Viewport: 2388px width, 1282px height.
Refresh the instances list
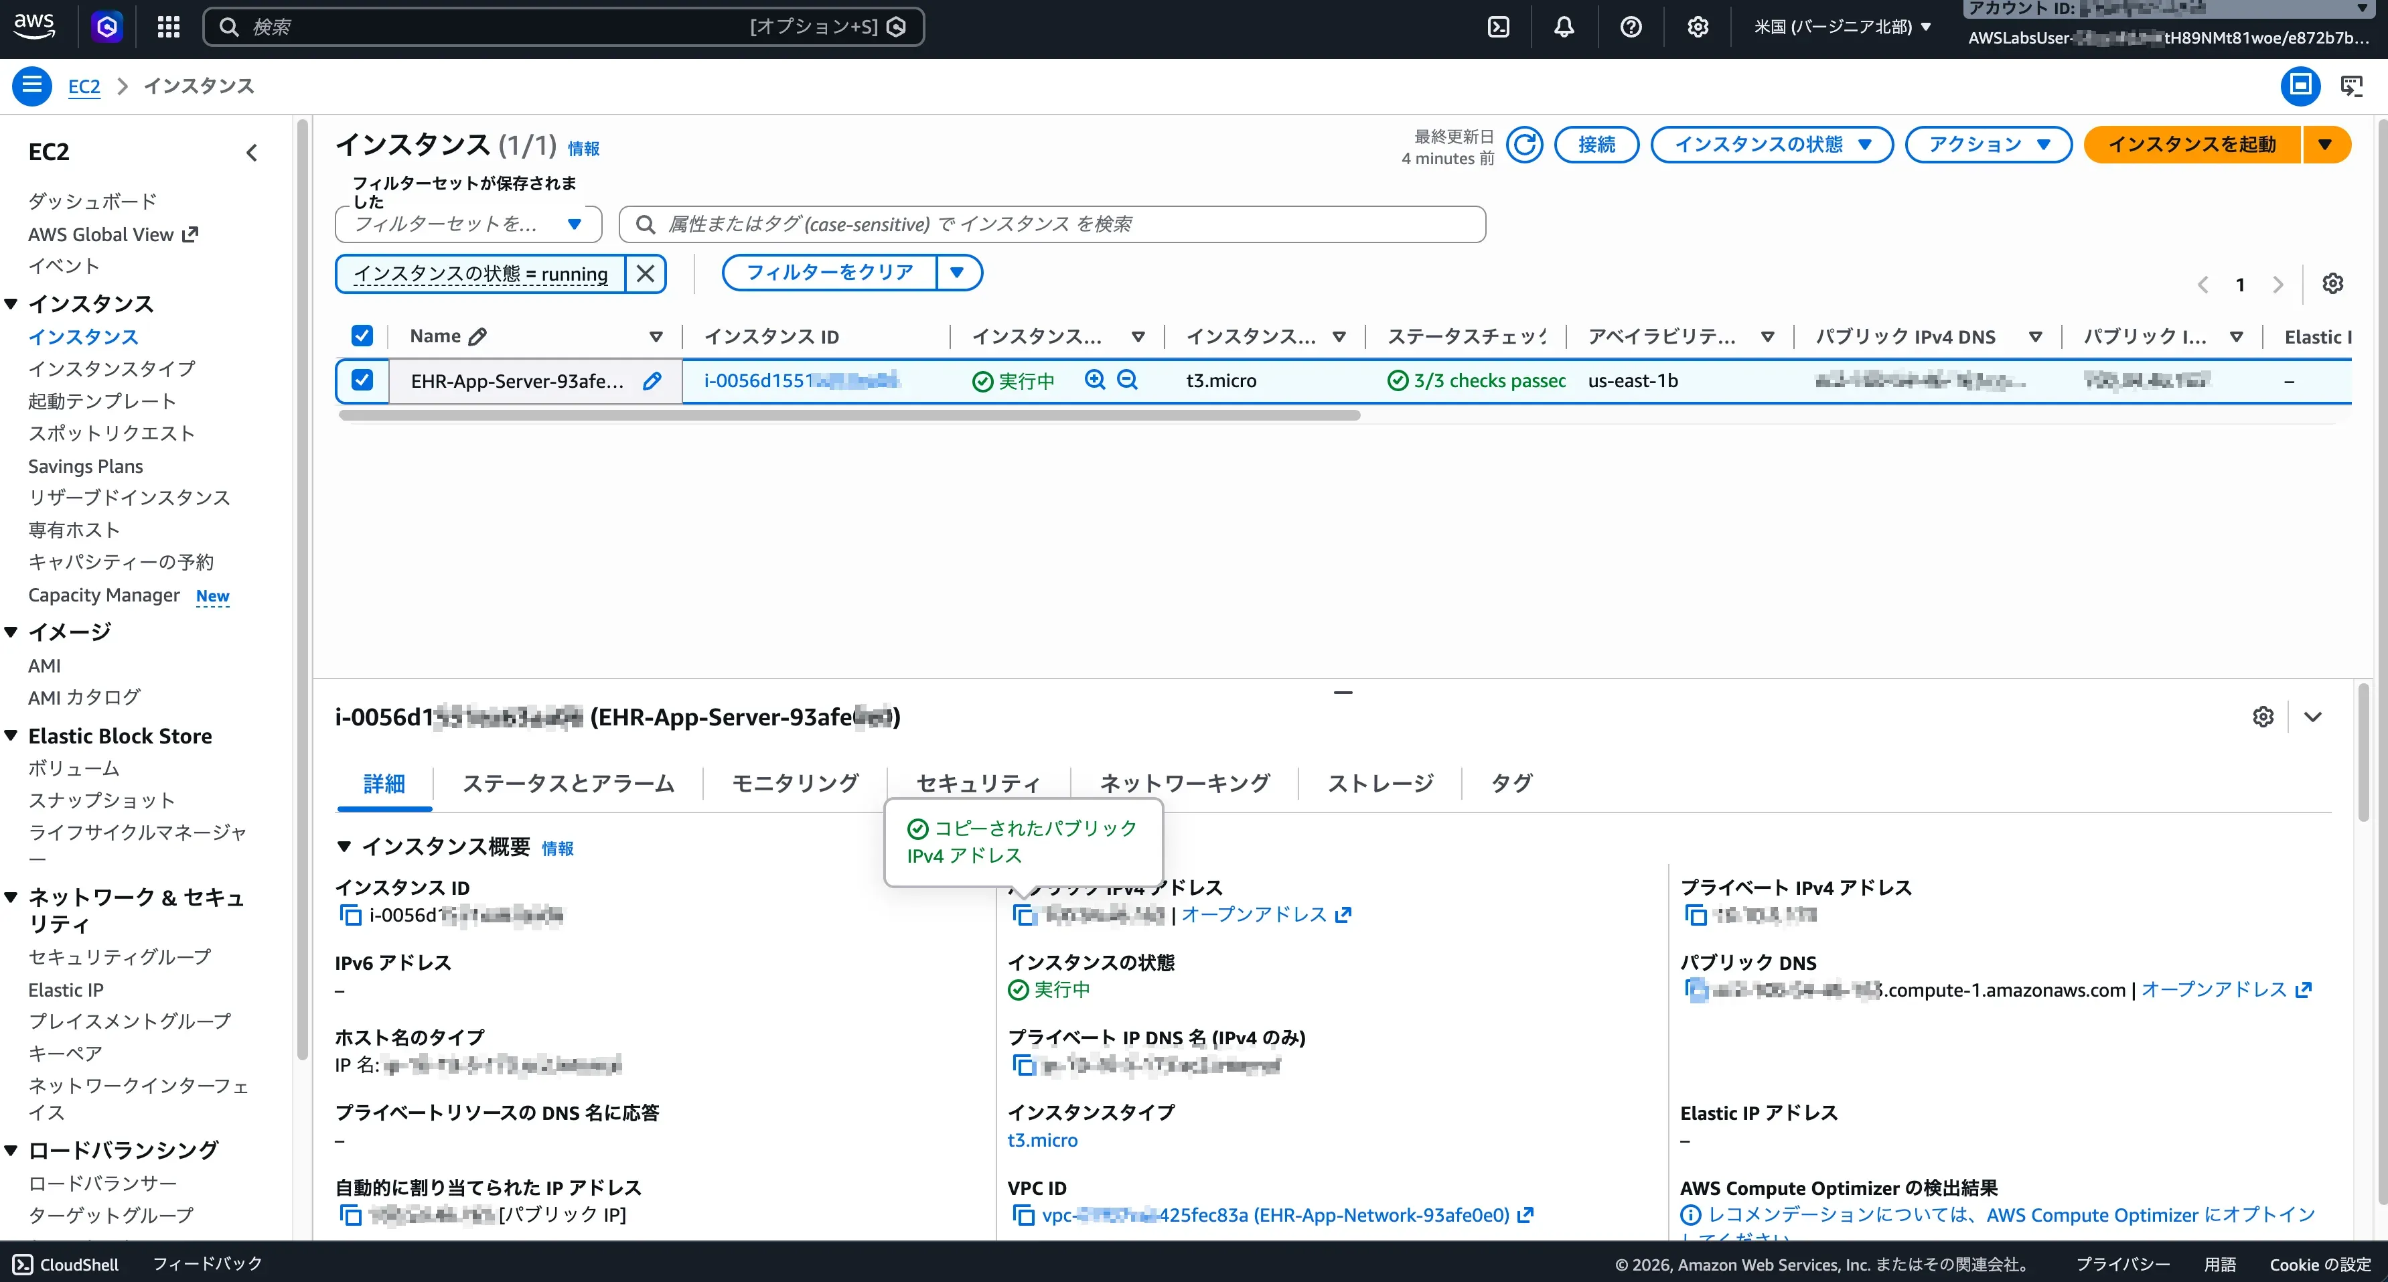pos(1524,145)
